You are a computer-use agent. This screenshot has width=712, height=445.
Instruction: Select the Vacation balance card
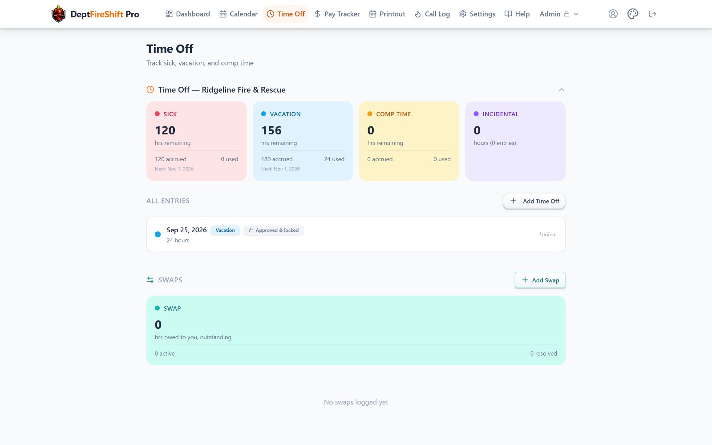pyautogui.click(x=303, y=141)
